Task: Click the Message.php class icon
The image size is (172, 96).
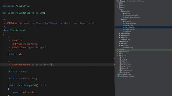Action: coord(124,25)
